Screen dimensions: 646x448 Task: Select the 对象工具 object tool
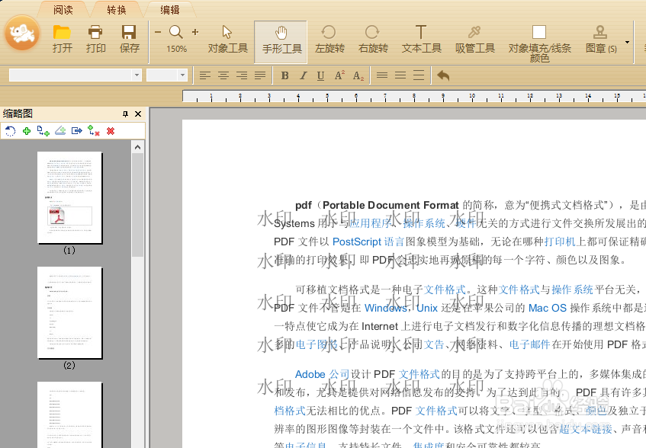(x=227, y=39)
